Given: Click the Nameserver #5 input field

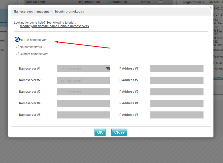Looking at the screenshot, I should [83, 115].
